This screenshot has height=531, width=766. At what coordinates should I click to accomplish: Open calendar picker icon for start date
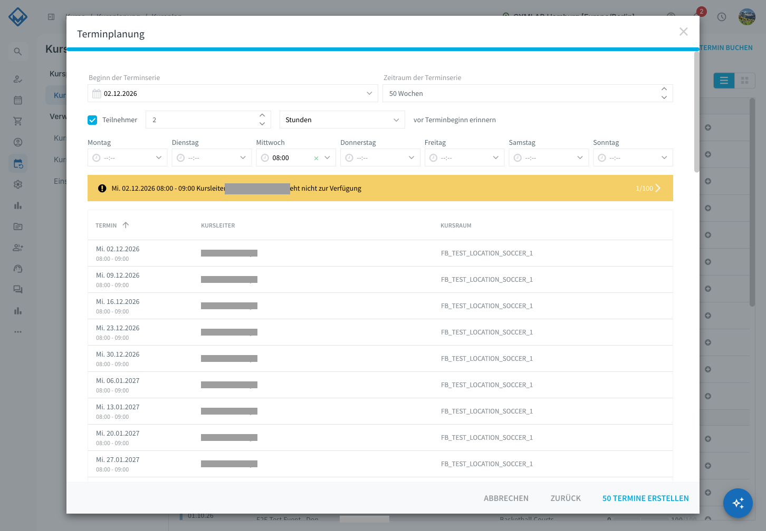(x=97, y=94)
